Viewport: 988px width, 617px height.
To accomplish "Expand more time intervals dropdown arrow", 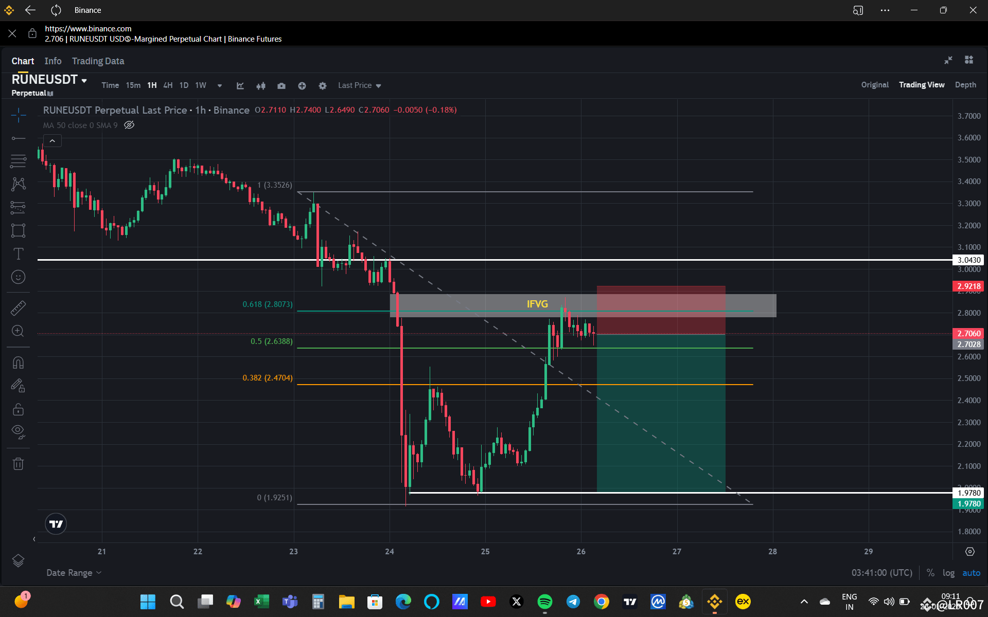I will 220,86.
